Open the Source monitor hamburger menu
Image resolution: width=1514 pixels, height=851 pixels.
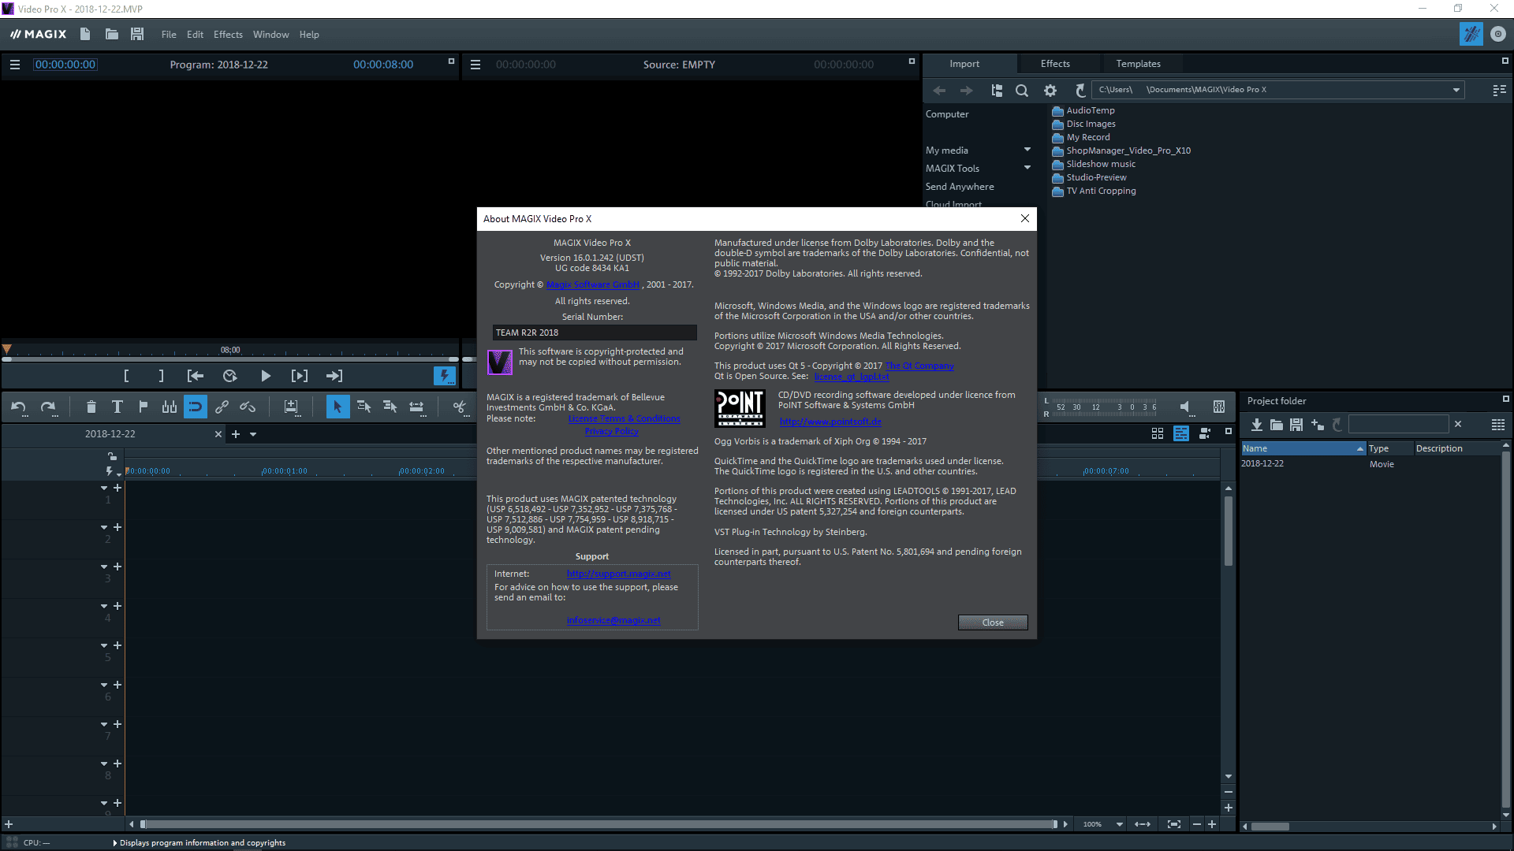point(475,65)
